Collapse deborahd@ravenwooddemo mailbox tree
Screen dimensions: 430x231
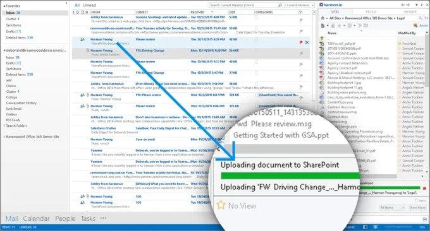click(x=4, y=50)
